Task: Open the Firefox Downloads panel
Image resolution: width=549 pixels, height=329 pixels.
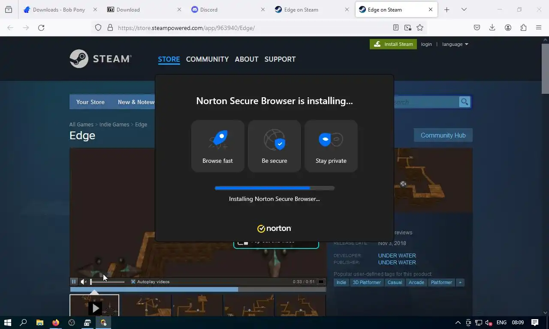Action: pyautogui.click(x=492, y=27)
